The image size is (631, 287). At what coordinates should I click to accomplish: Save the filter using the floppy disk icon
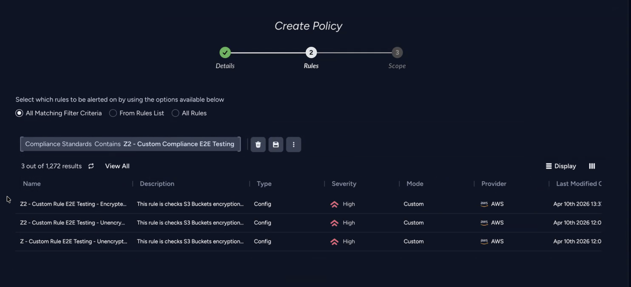[276, 144]
